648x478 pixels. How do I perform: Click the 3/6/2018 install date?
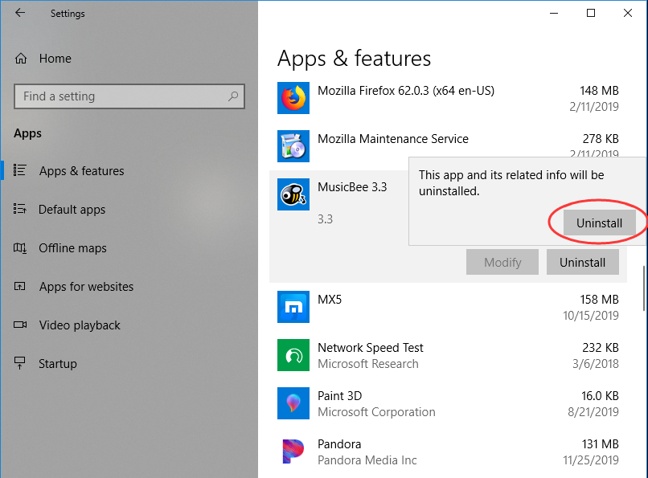(596, 364)
